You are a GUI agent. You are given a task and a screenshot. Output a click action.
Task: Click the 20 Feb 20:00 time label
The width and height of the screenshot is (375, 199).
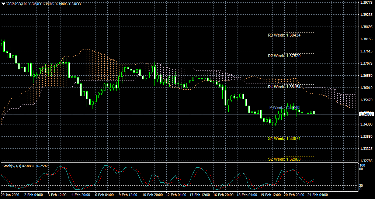click(295, 195)
